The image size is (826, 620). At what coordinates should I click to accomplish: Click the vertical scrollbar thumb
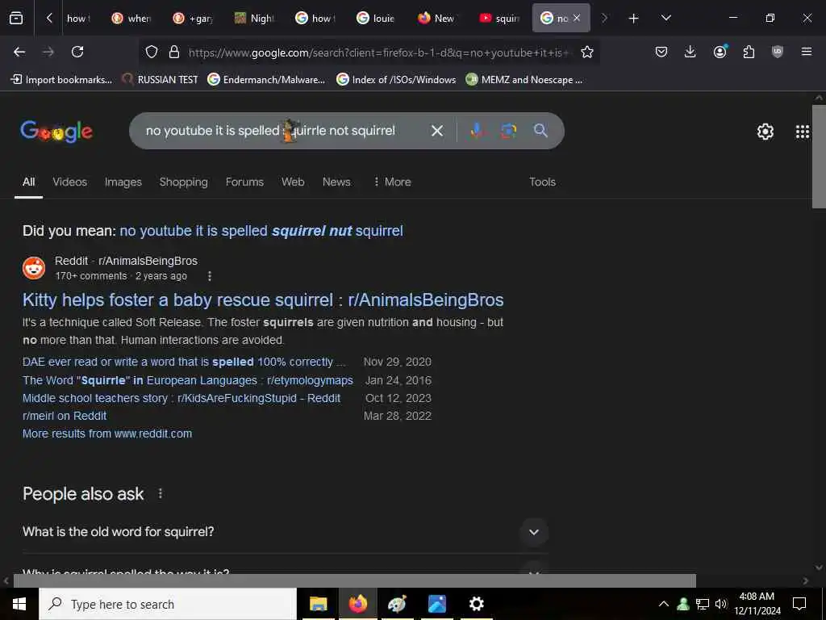click(819, 157)
